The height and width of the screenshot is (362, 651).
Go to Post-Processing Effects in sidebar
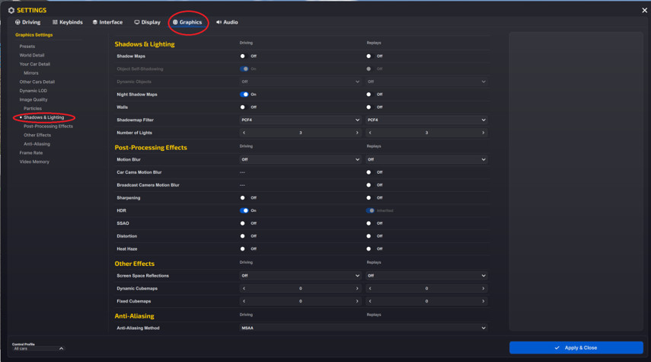[x=48, y=127]
